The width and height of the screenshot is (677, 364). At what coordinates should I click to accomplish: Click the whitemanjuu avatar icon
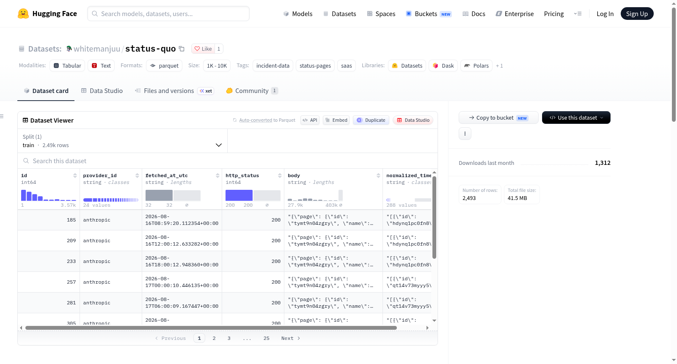point(69,49)
